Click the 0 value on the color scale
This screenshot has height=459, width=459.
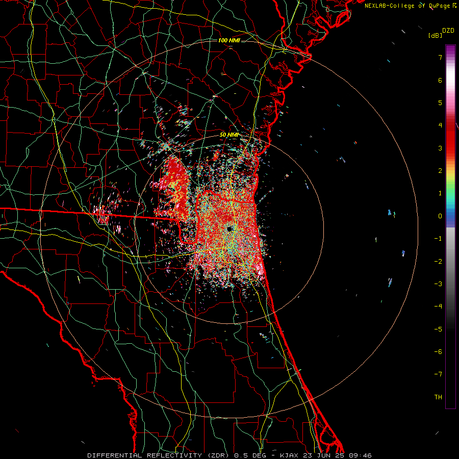[x=440, y=216]
